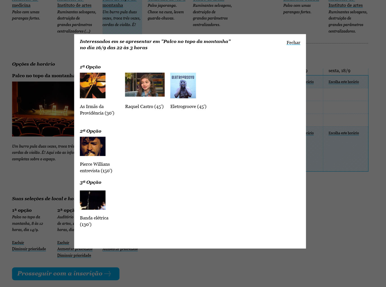Select Banda elétrica (130') label
Image resolution: width=386 pixels, height=287 pixels.
pos(94,221)
